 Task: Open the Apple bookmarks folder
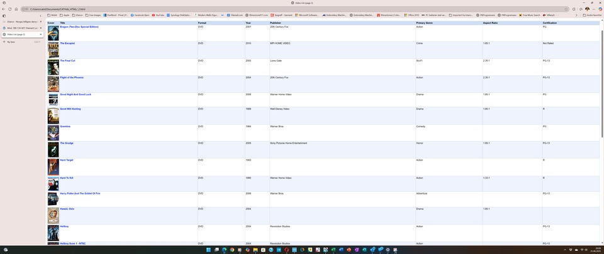[65, 15]
